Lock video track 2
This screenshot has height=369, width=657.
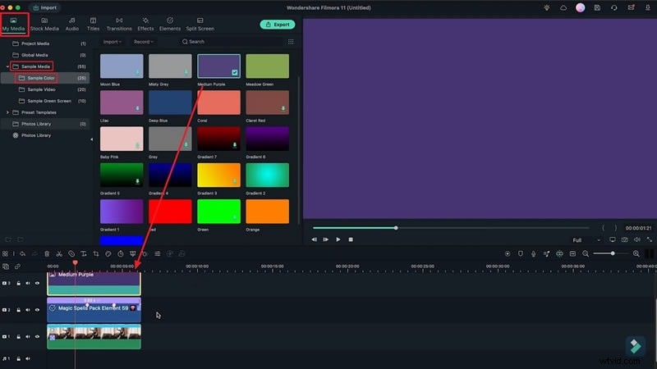[x=18, y=310]
